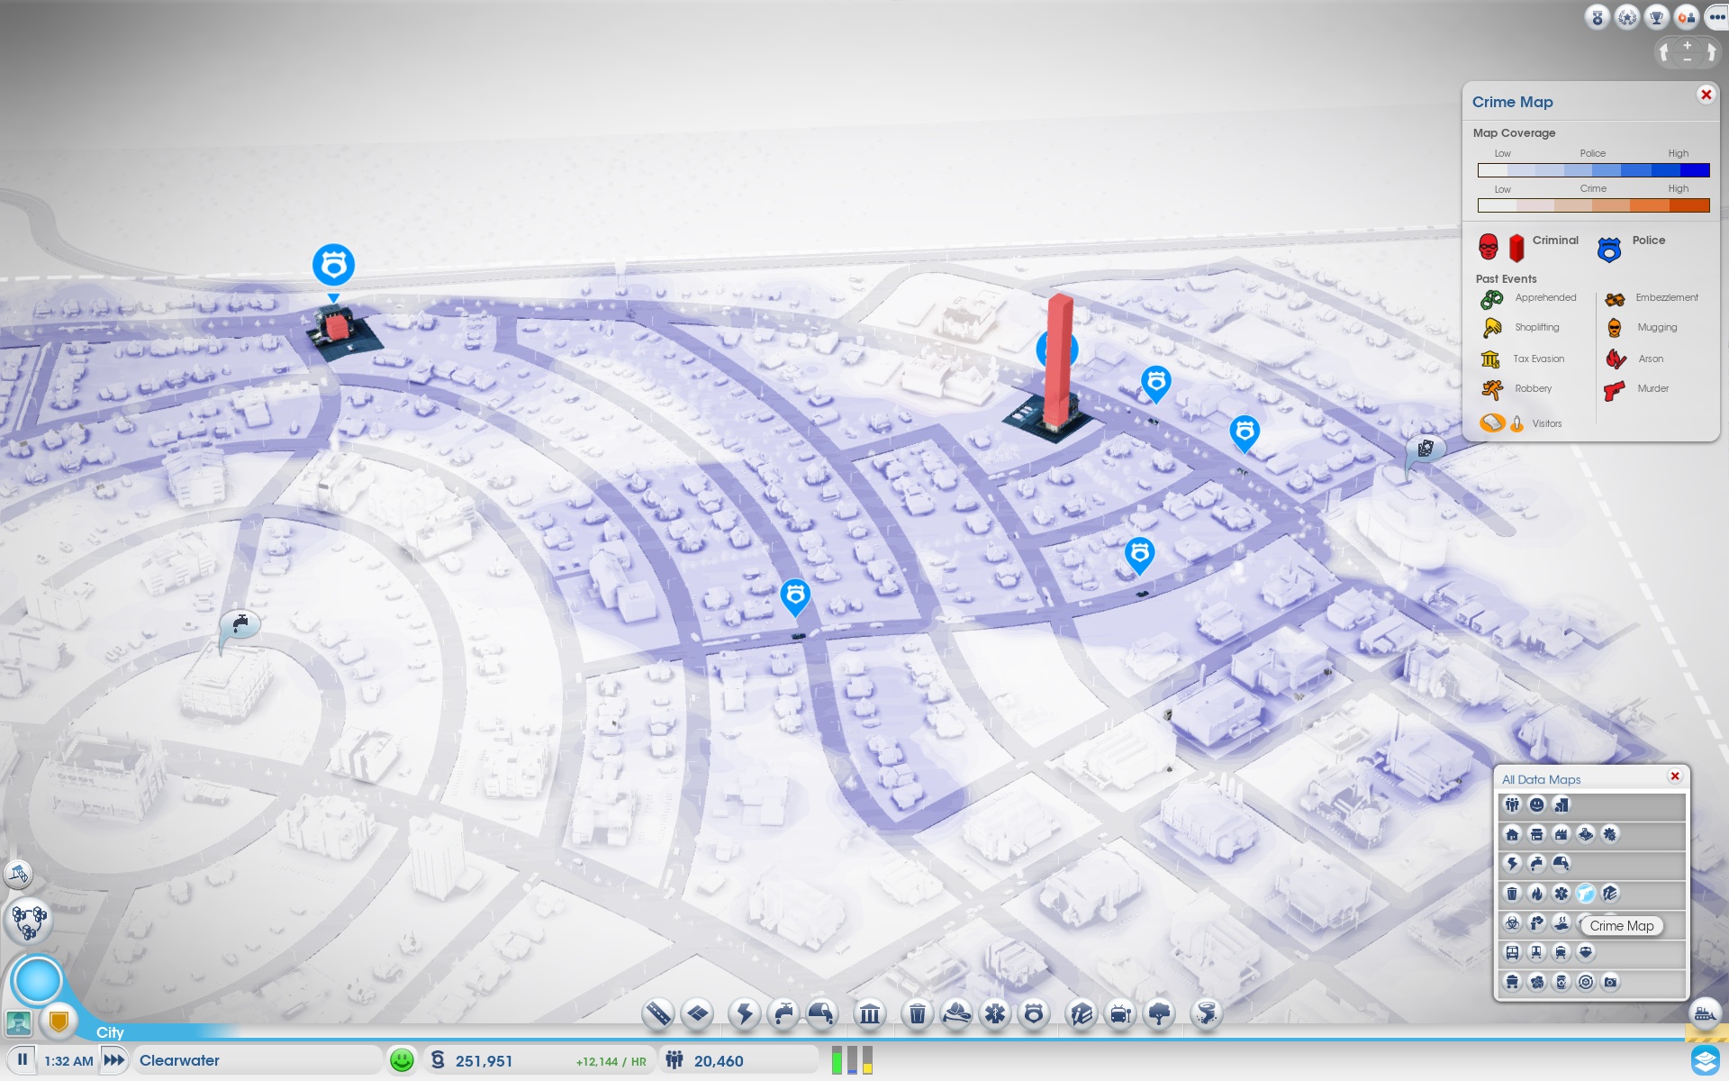The width and height of the screenshot is (1729, 1081).
Task: Close the Crime Map panel
Action: click(x=1706, y=95)
